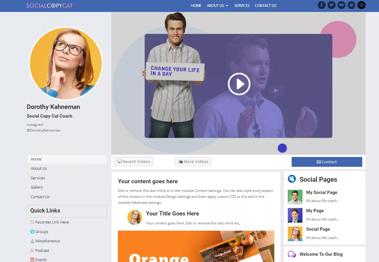Screen dimensions: 379x262
Task: Click the Dorothy Kahneman name heading
Action: [x=53, y=107]
